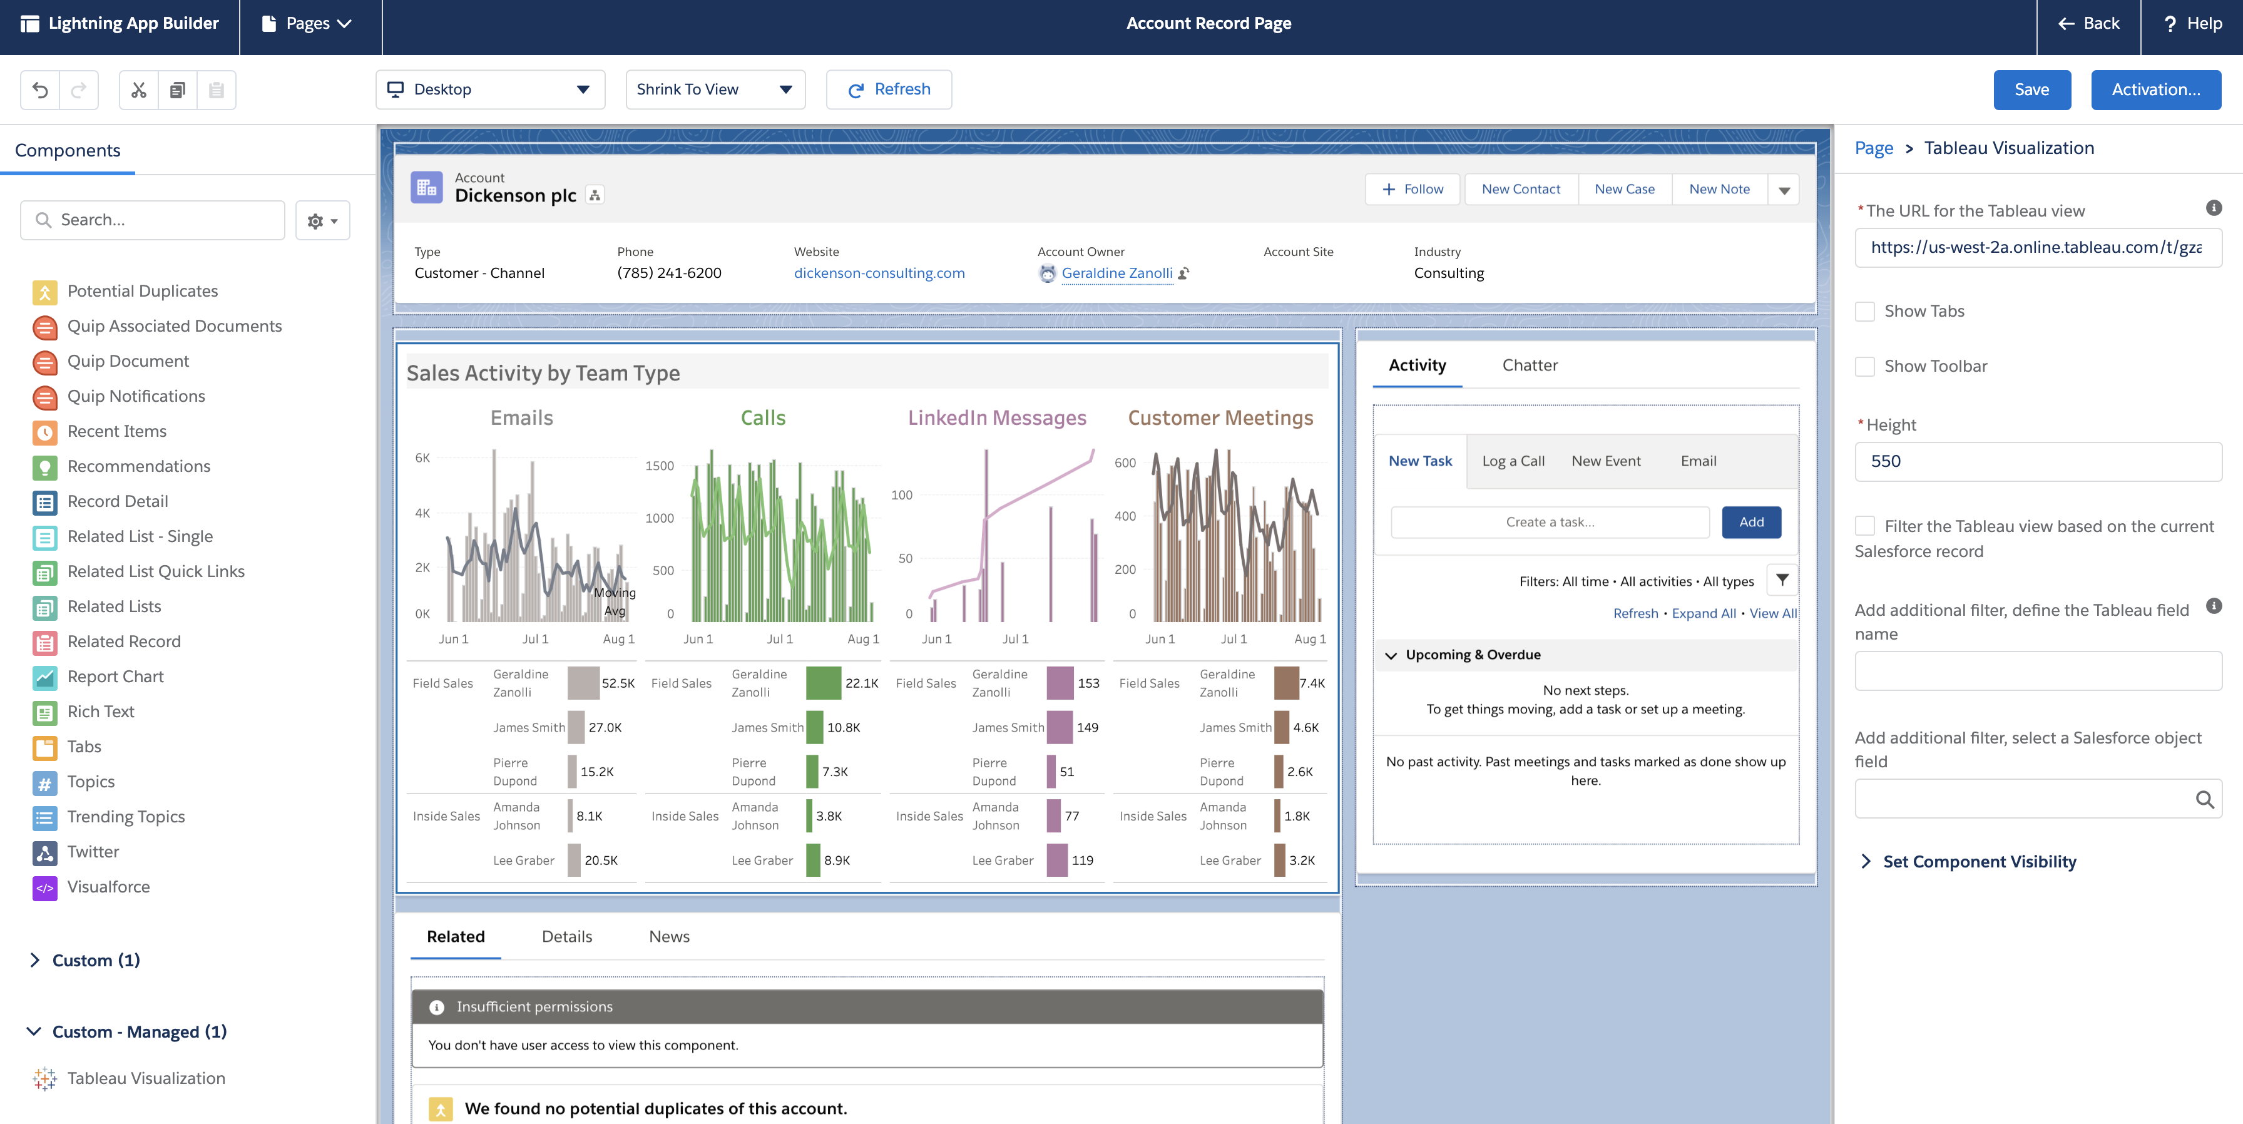Enable Show Toolbar checkbox

tap(1864, 365)
